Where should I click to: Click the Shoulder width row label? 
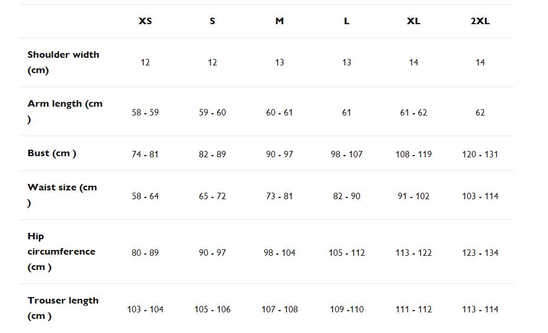[x=63, y=62]
